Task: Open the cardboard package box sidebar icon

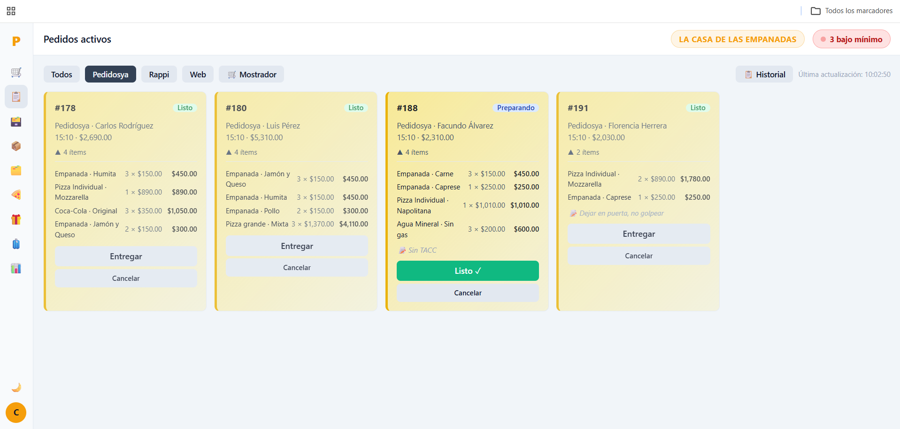Action: (x=16, y=146)
